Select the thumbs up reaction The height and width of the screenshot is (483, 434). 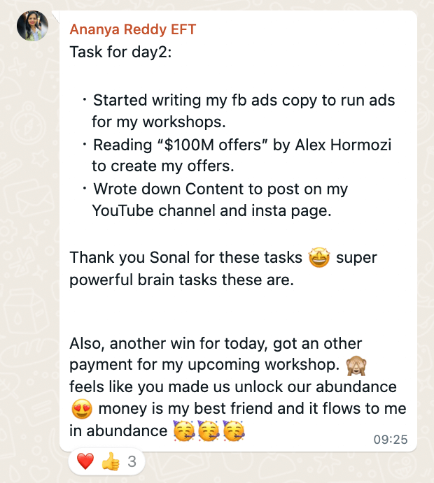[x=111, y=461]
